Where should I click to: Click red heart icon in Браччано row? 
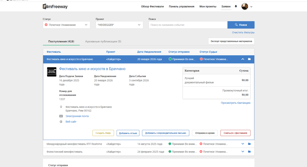(x=201, y=59)
